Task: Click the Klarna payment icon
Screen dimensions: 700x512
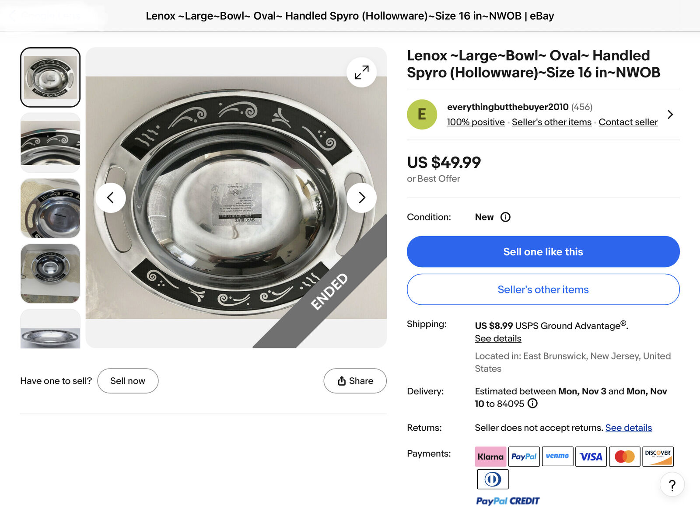Action: pos(490,456)
